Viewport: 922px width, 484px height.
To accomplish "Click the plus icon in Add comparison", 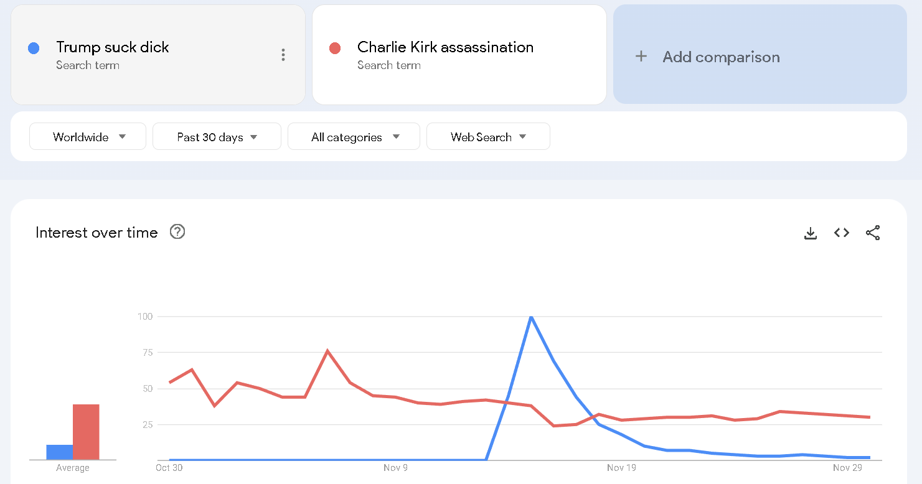I will (x=641, y=57).
